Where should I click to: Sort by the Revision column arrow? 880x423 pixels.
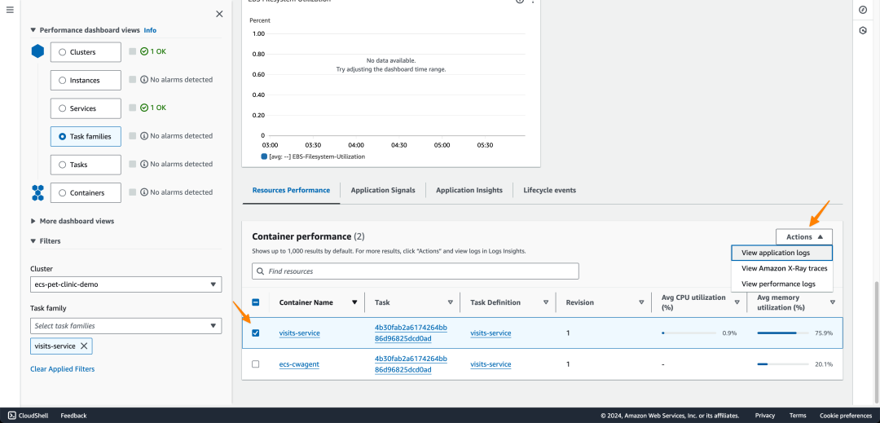click(x=641, y=302)
